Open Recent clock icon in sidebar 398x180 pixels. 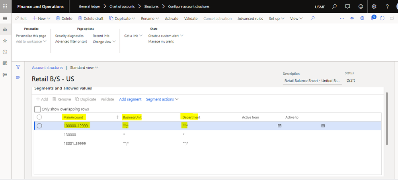click(5, 52)
